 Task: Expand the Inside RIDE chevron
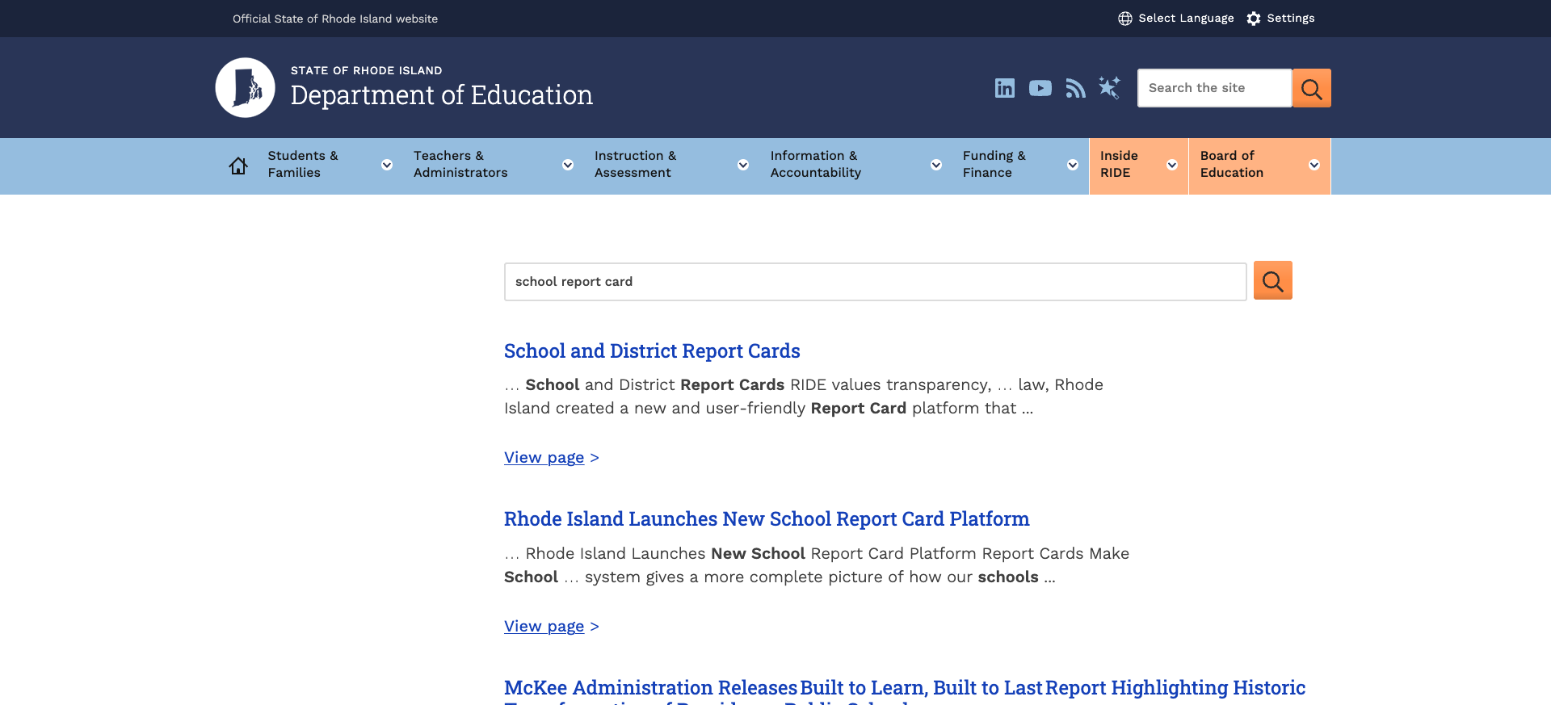[x=1172, y=165]
